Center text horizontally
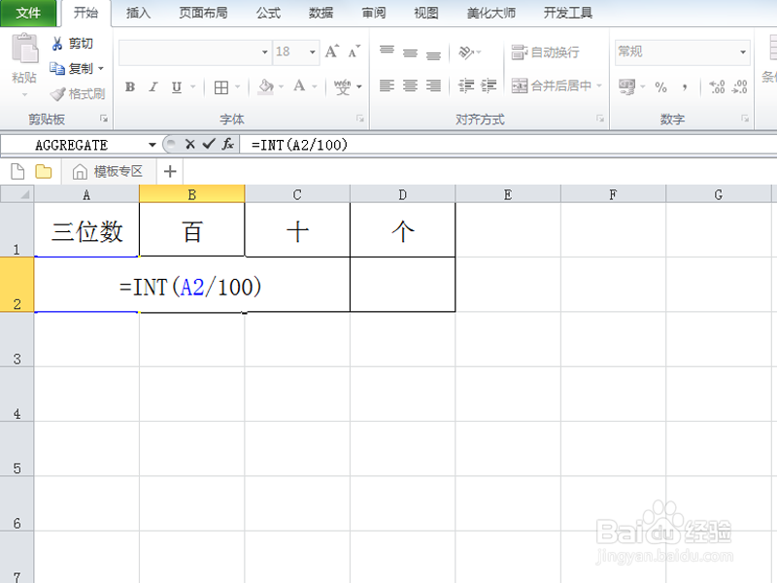Image resolution: width=777 pixels, height=583 pixels. tap(410, 86)
